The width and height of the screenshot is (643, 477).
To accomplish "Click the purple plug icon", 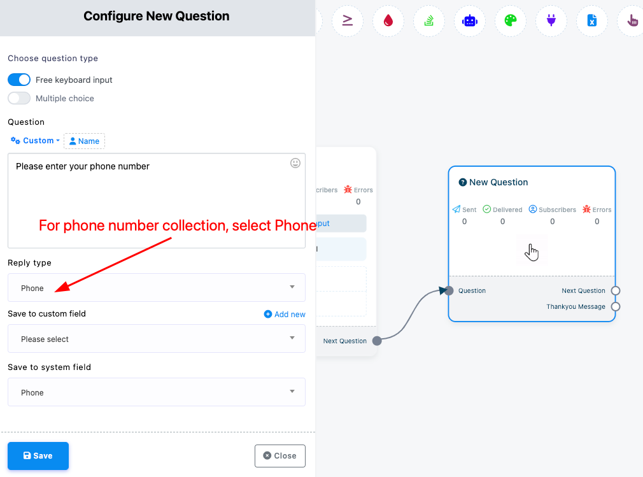I will click(x=551, y=20).
